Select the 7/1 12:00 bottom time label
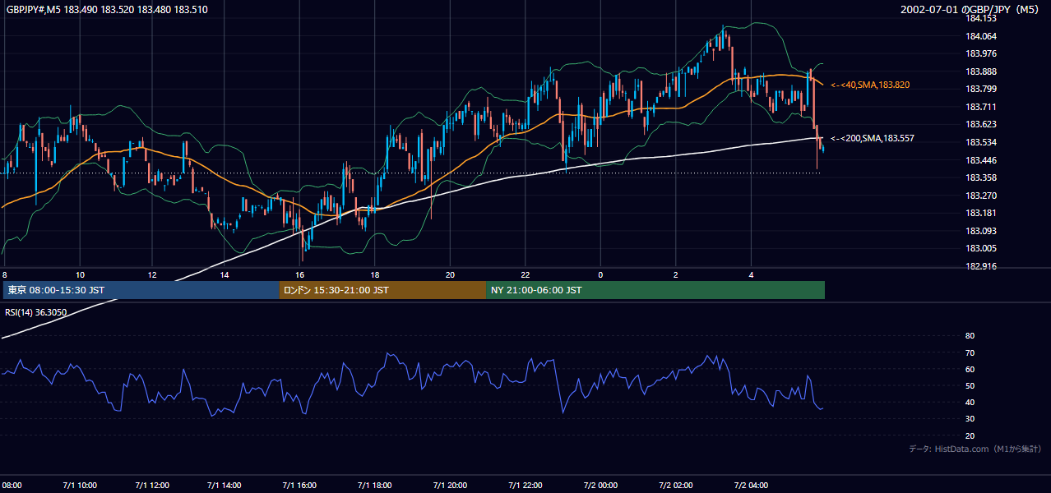The height and width of the screenshot is (493, 1051). (x=153, y=486)
